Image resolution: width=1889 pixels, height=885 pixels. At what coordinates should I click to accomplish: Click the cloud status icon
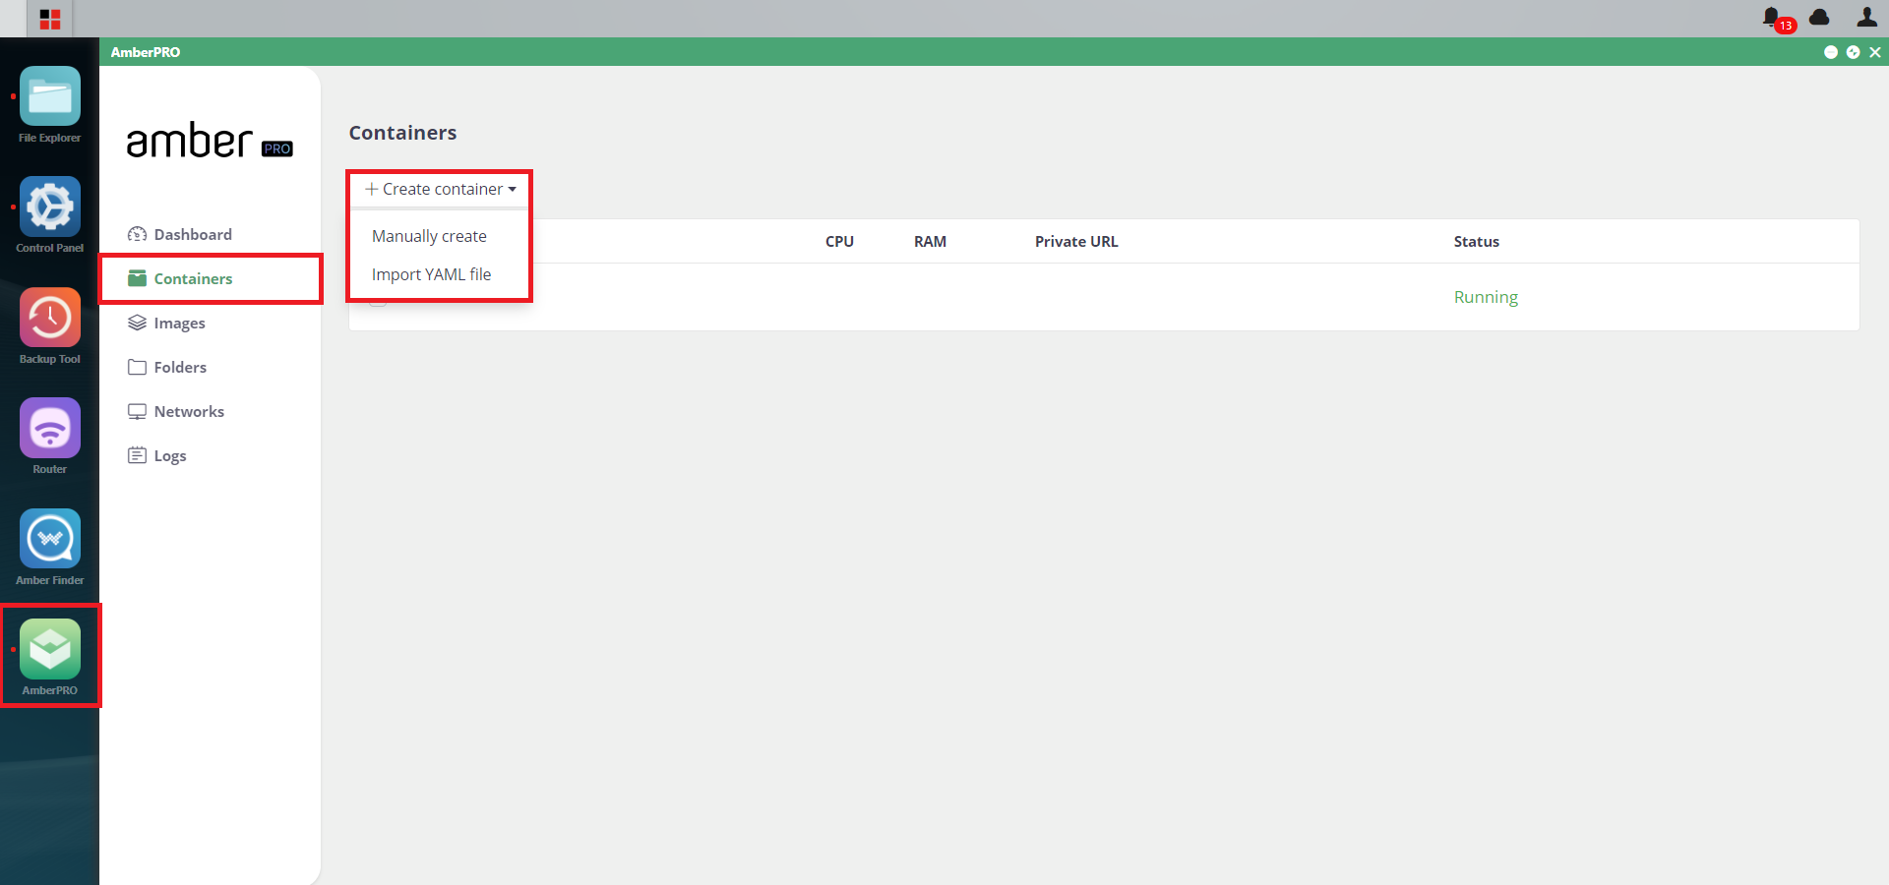(1820, 17)
